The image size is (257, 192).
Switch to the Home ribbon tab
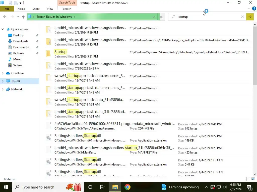(21, 9)
